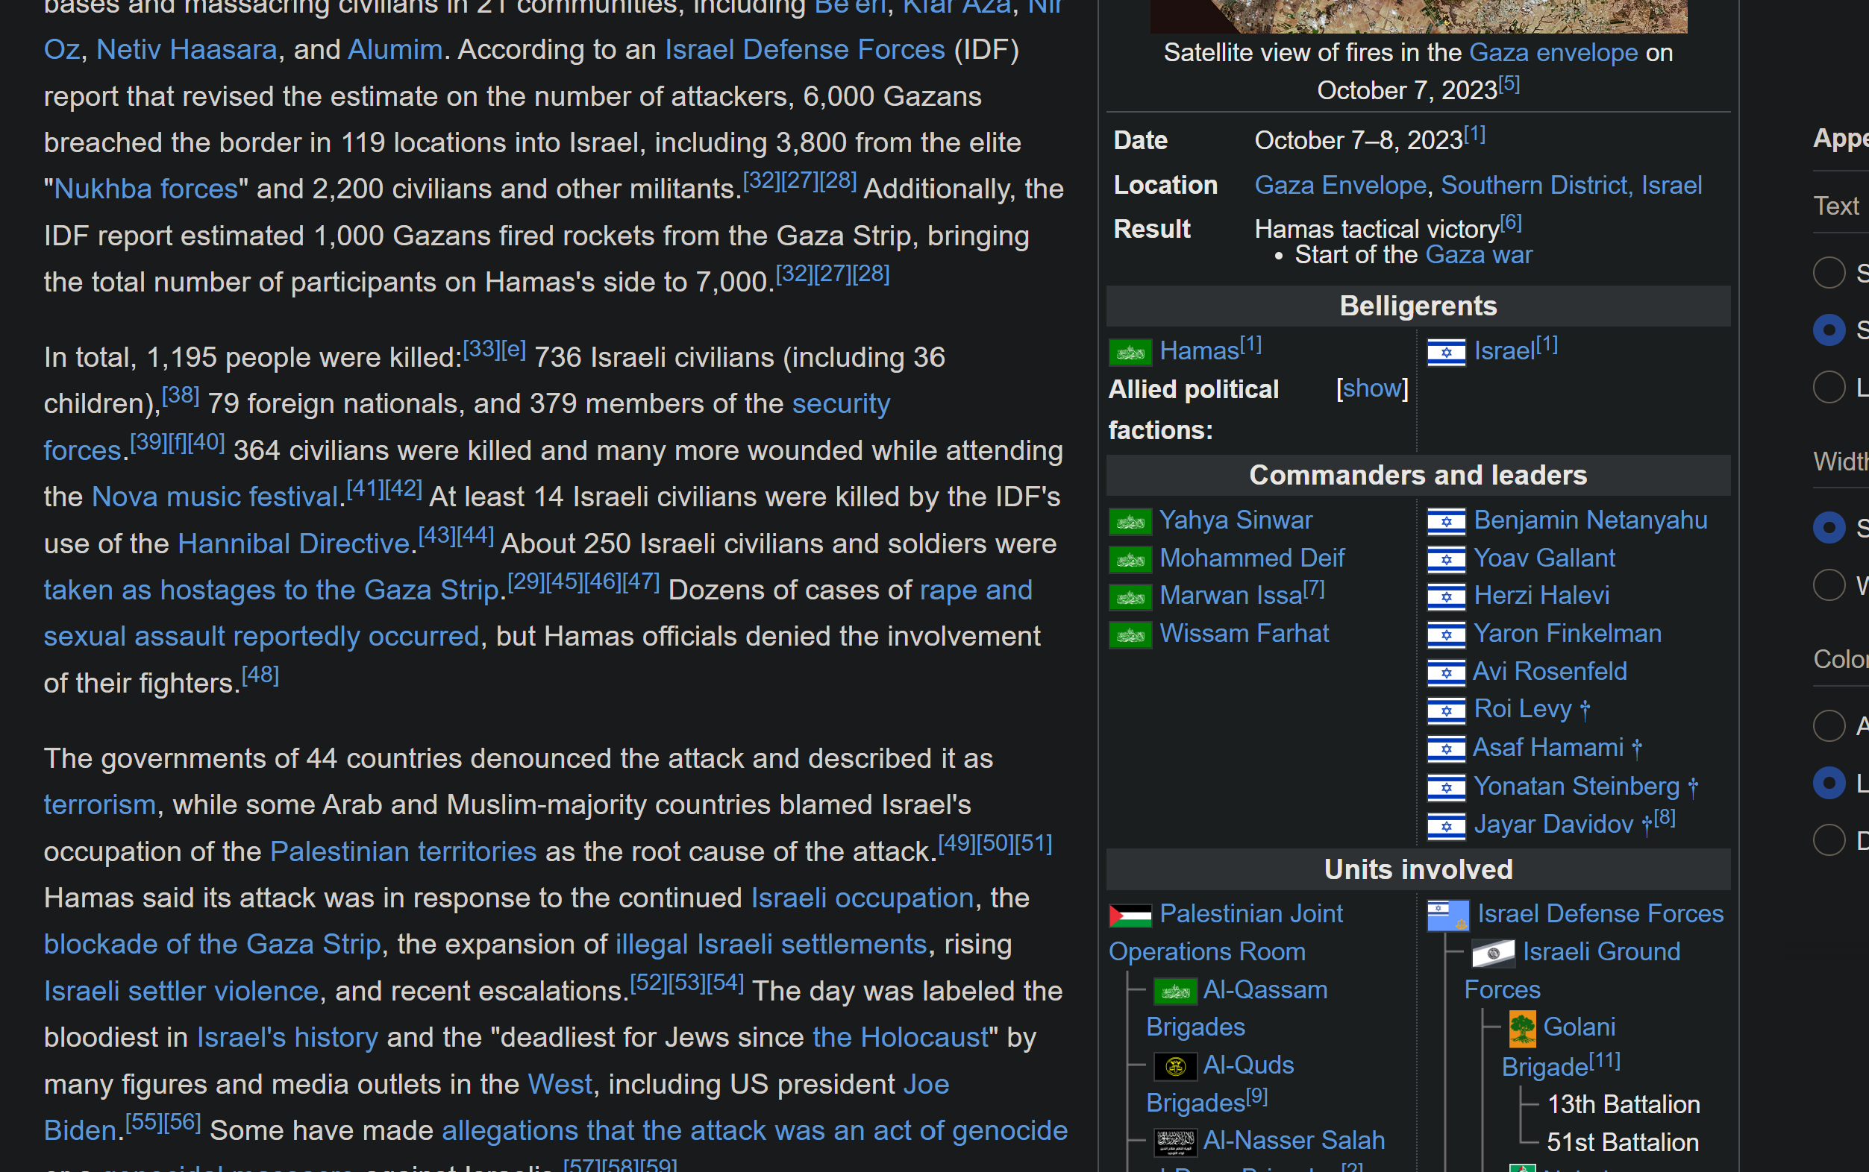
Task: Click the satellite view thumbnail image
Action: 1418,16
